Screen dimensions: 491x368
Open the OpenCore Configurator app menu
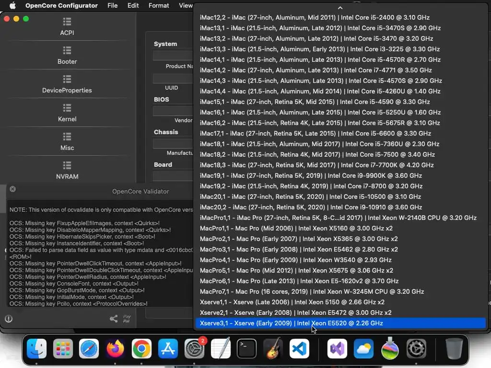tap(61, 5)
